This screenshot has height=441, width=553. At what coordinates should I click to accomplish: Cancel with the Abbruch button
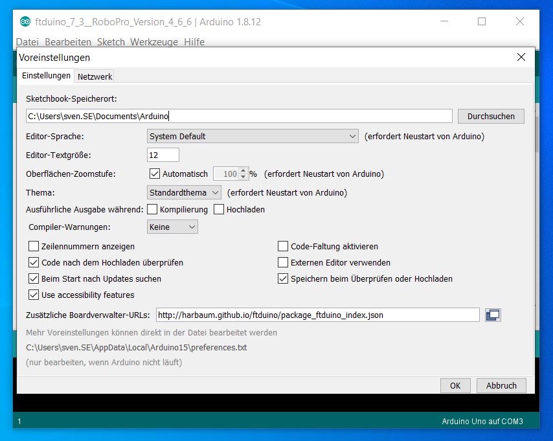(501, 385)
